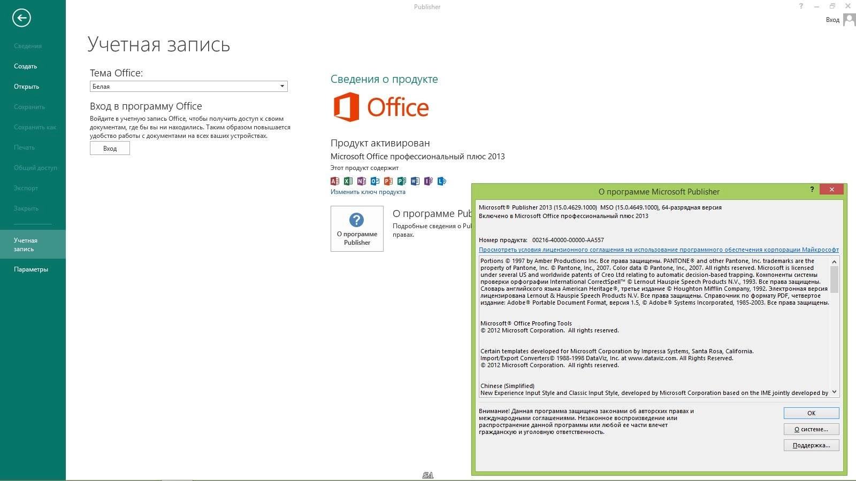Open Печать in the sidebar
This screenshot has height=481, width=856.
[x=24, y=148]
